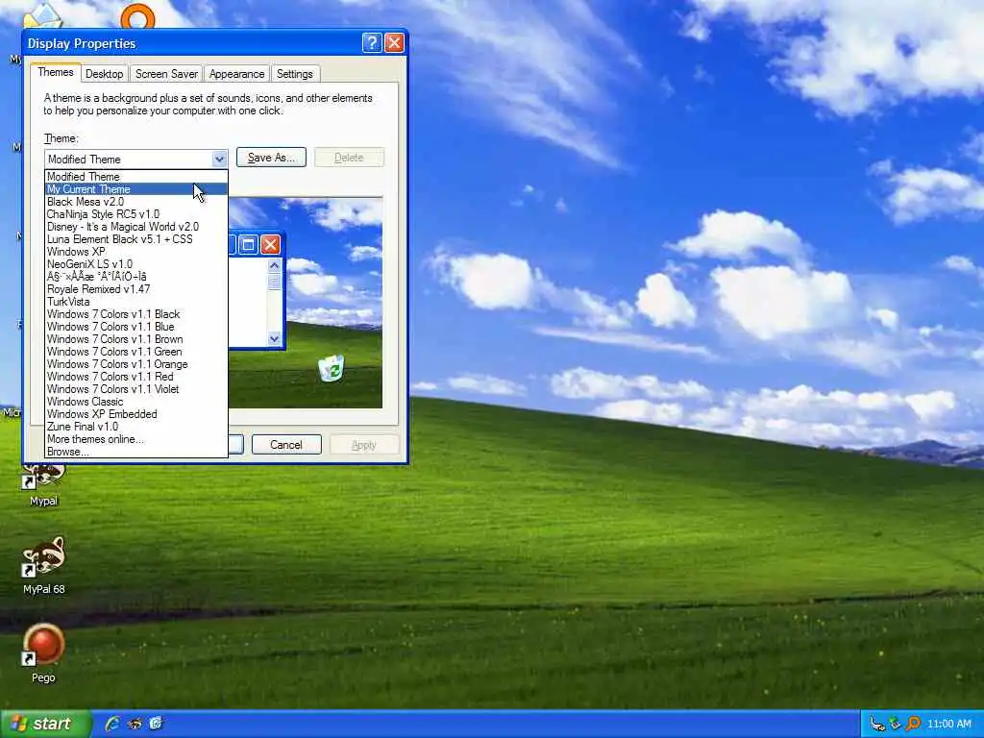Screen dimensions: 984x738
Task: Choose My Current Theme from list
Action: [136, 189]
